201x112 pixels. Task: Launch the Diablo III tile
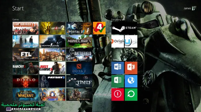(26, 81)
